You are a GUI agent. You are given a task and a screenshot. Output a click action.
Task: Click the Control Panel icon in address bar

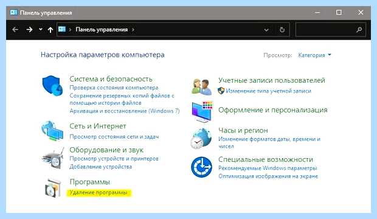tap(62, 29)
